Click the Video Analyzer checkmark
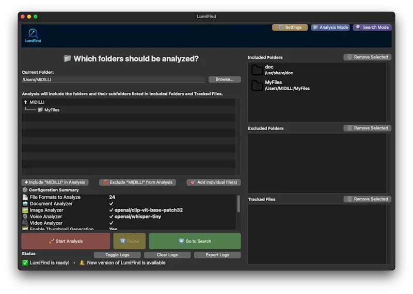 point(111,223)
